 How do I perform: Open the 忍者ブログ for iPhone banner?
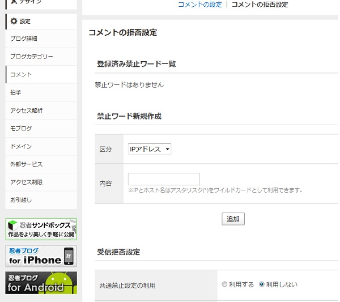click(x=41, y=256)
